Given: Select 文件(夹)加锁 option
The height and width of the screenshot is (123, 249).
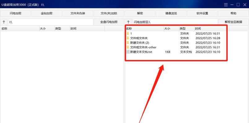Looking at the screenshot, I should [x=109, y=14].
